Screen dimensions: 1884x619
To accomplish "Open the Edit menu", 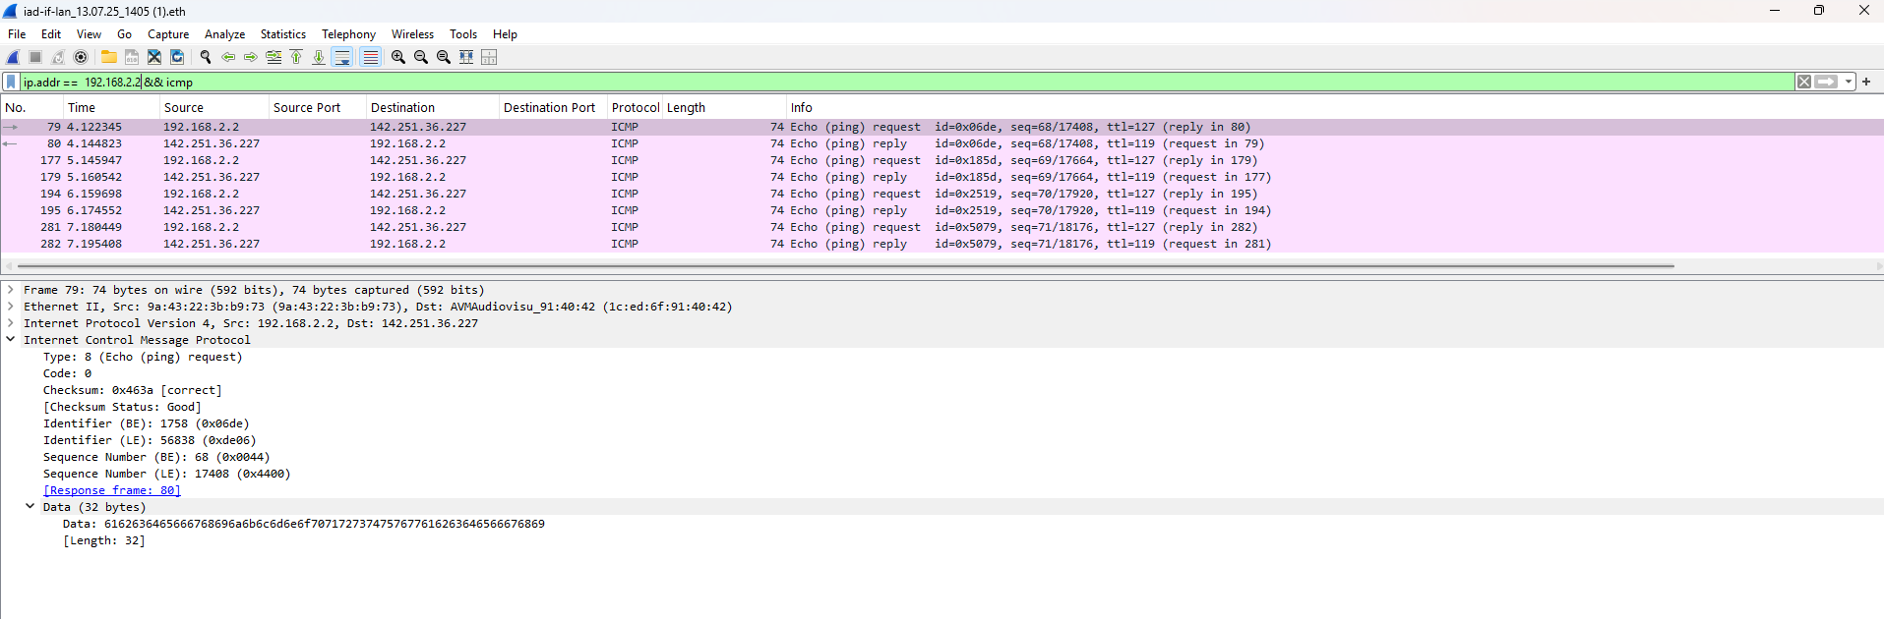I will [x=51, y=33].
